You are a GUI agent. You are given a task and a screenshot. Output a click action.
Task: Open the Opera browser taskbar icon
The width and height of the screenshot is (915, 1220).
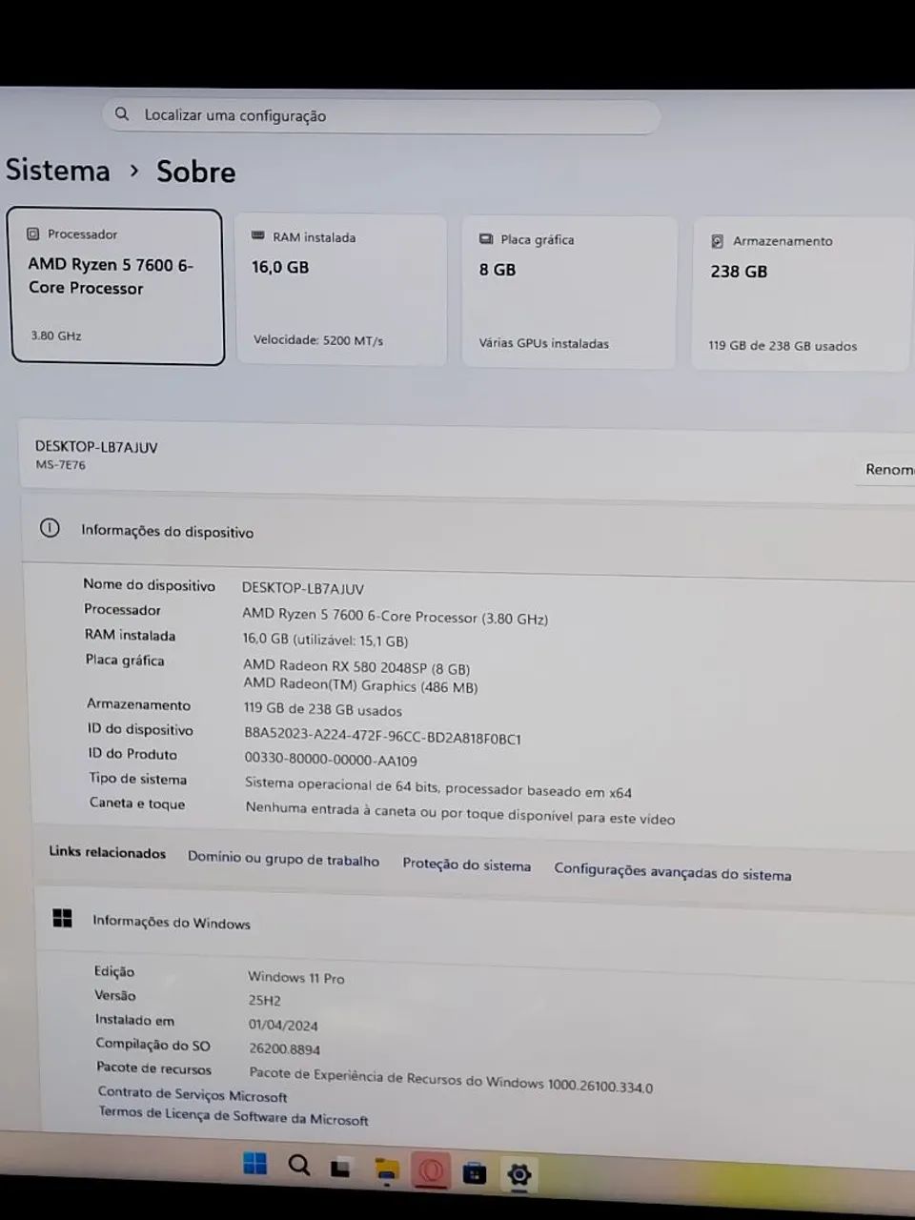pyautogui.click(x=431, y=1170)
